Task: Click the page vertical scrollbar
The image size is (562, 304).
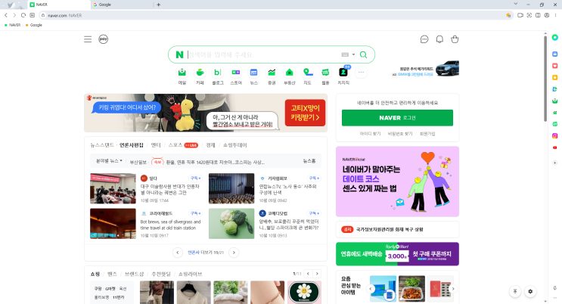Action: point(545,79)
